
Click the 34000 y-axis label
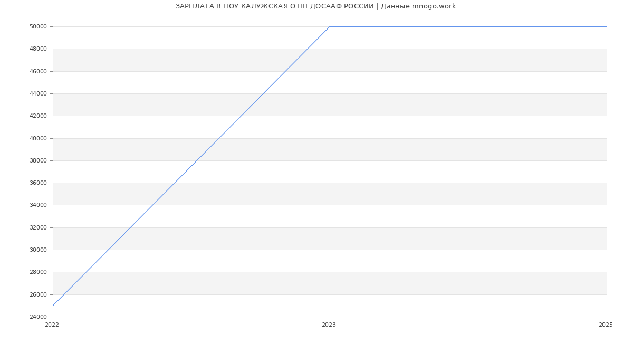coord(38,205)
